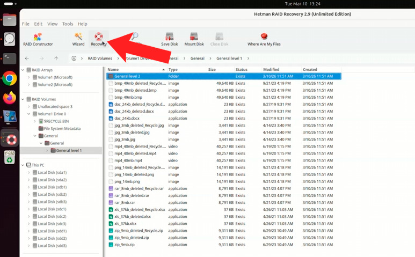Open Terminal from the dock

point(10,58)
